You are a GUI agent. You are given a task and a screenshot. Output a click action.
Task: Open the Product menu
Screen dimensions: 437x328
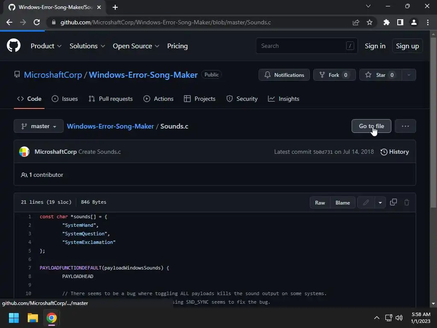[x=46, y=46]
